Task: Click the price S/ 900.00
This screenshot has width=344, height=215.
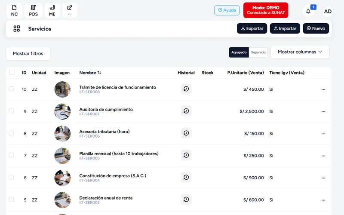Action: [x=254, y=178]
